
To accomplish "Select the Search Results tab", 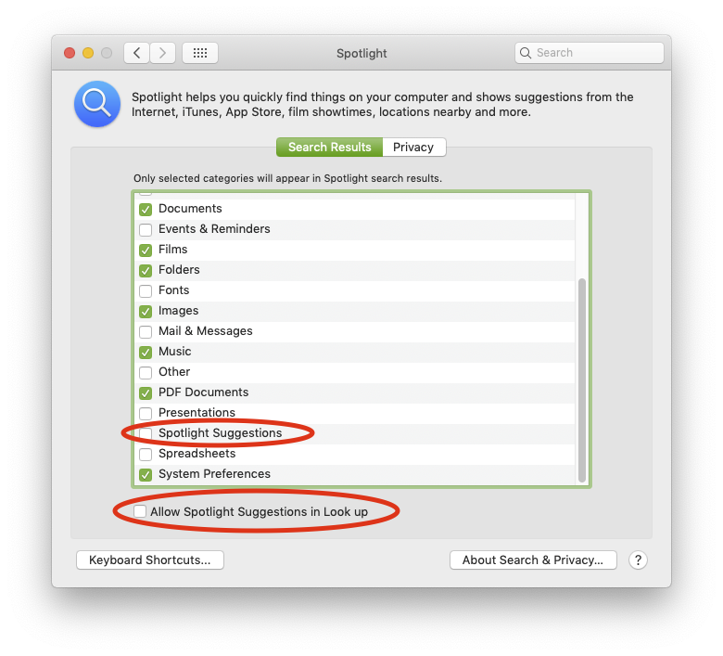I will (329, 147).
